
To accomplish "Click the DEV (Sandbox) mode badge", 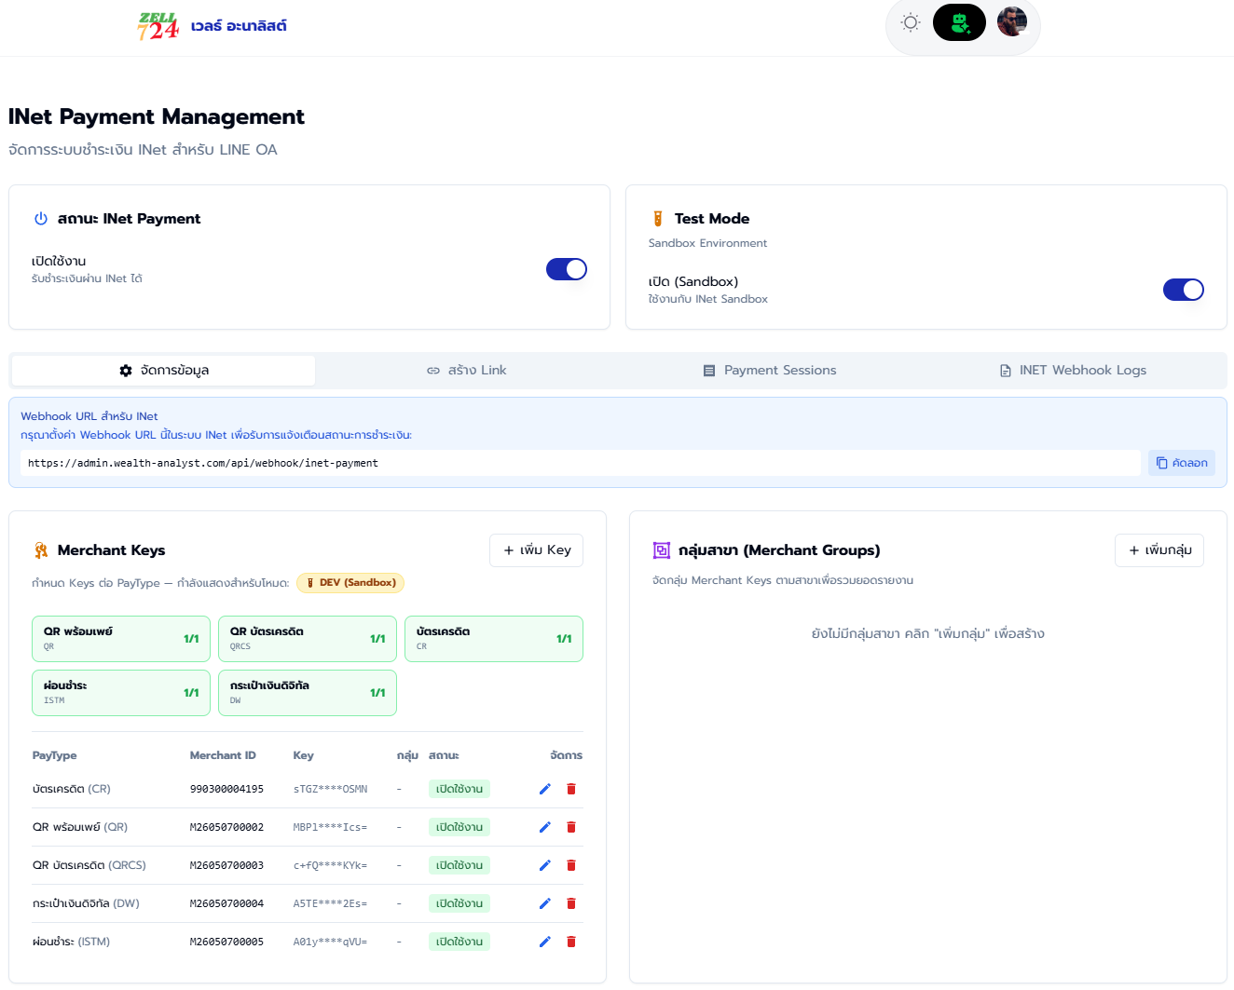I will pyautogui.click(x=350, y=583).
